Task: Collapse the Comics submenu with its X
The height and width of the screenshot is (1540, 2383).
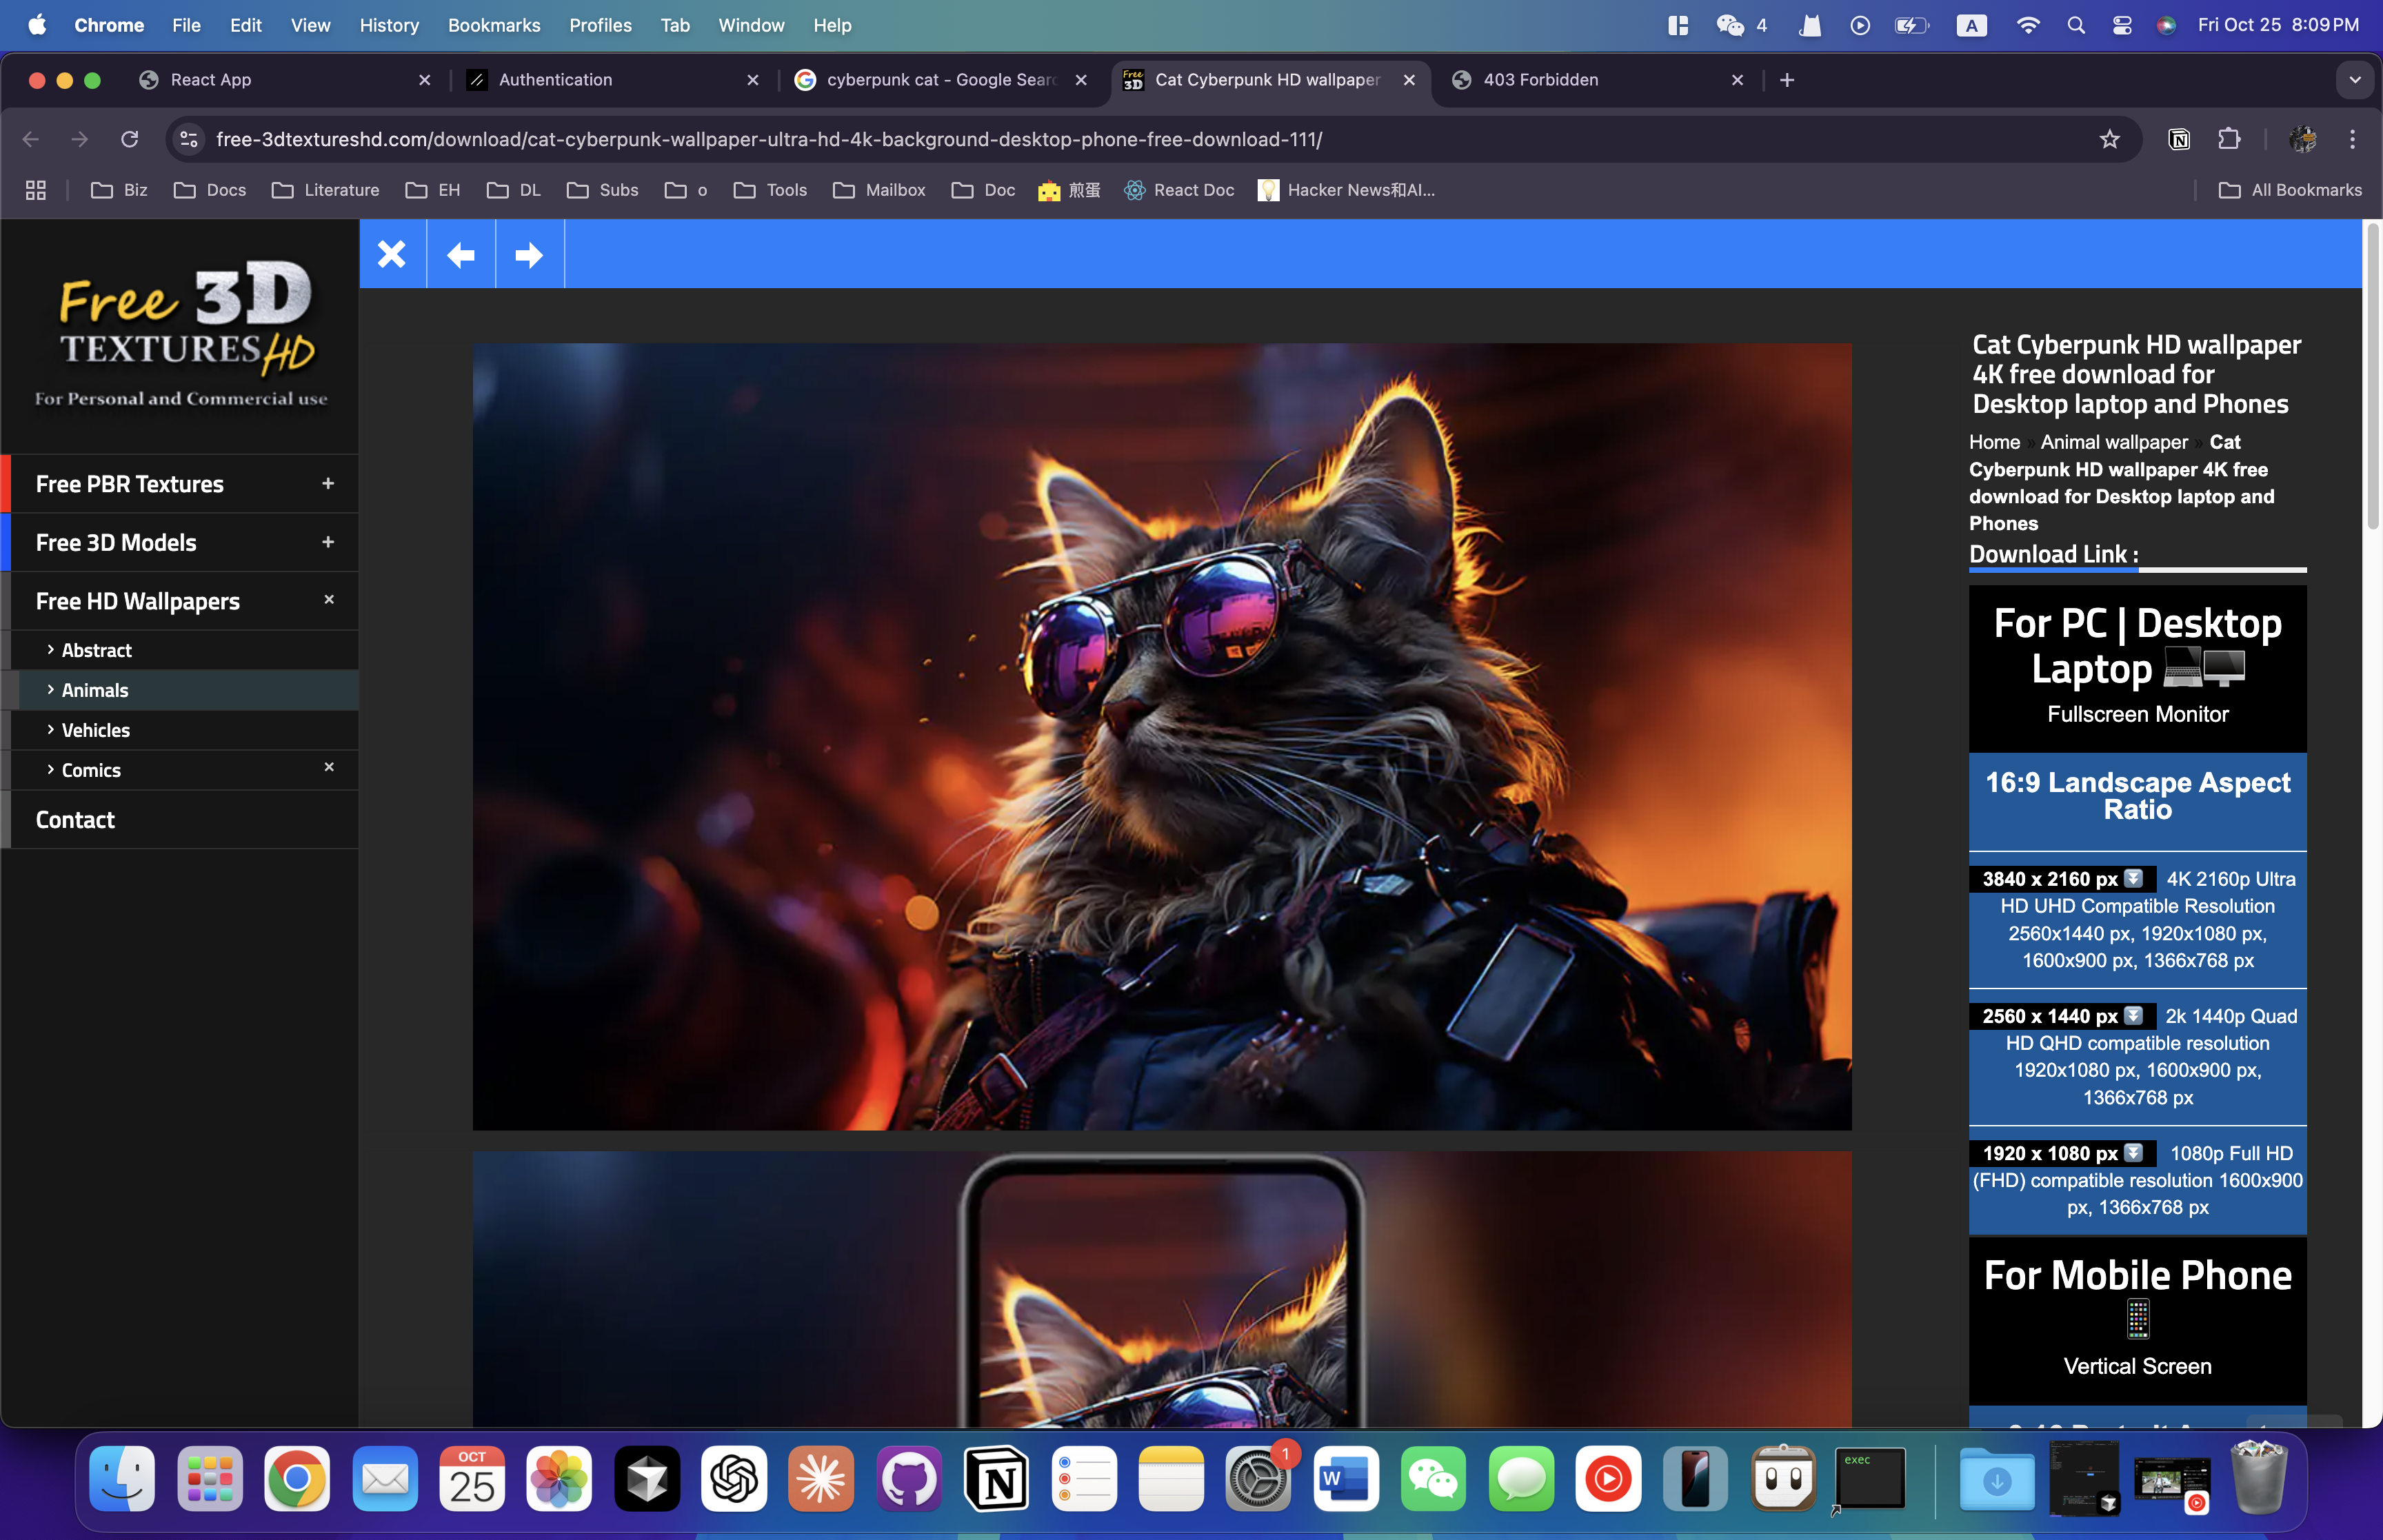Action: pyautogui.click(x=329, y=768)
